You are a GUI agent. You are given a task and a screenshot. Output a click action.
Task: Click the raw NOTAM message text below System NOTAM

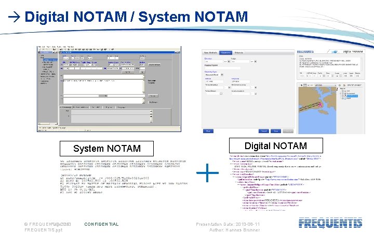(x=123, y=177)
